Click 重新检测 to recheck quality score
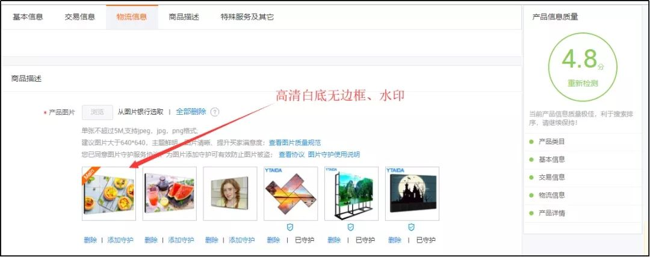Screen dimensions: 650x257 583,83
